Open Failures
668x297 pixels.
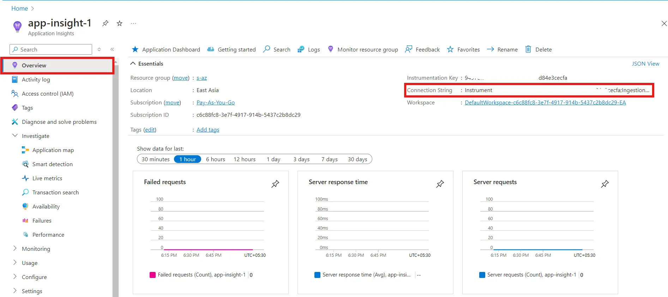pos(42,221)
